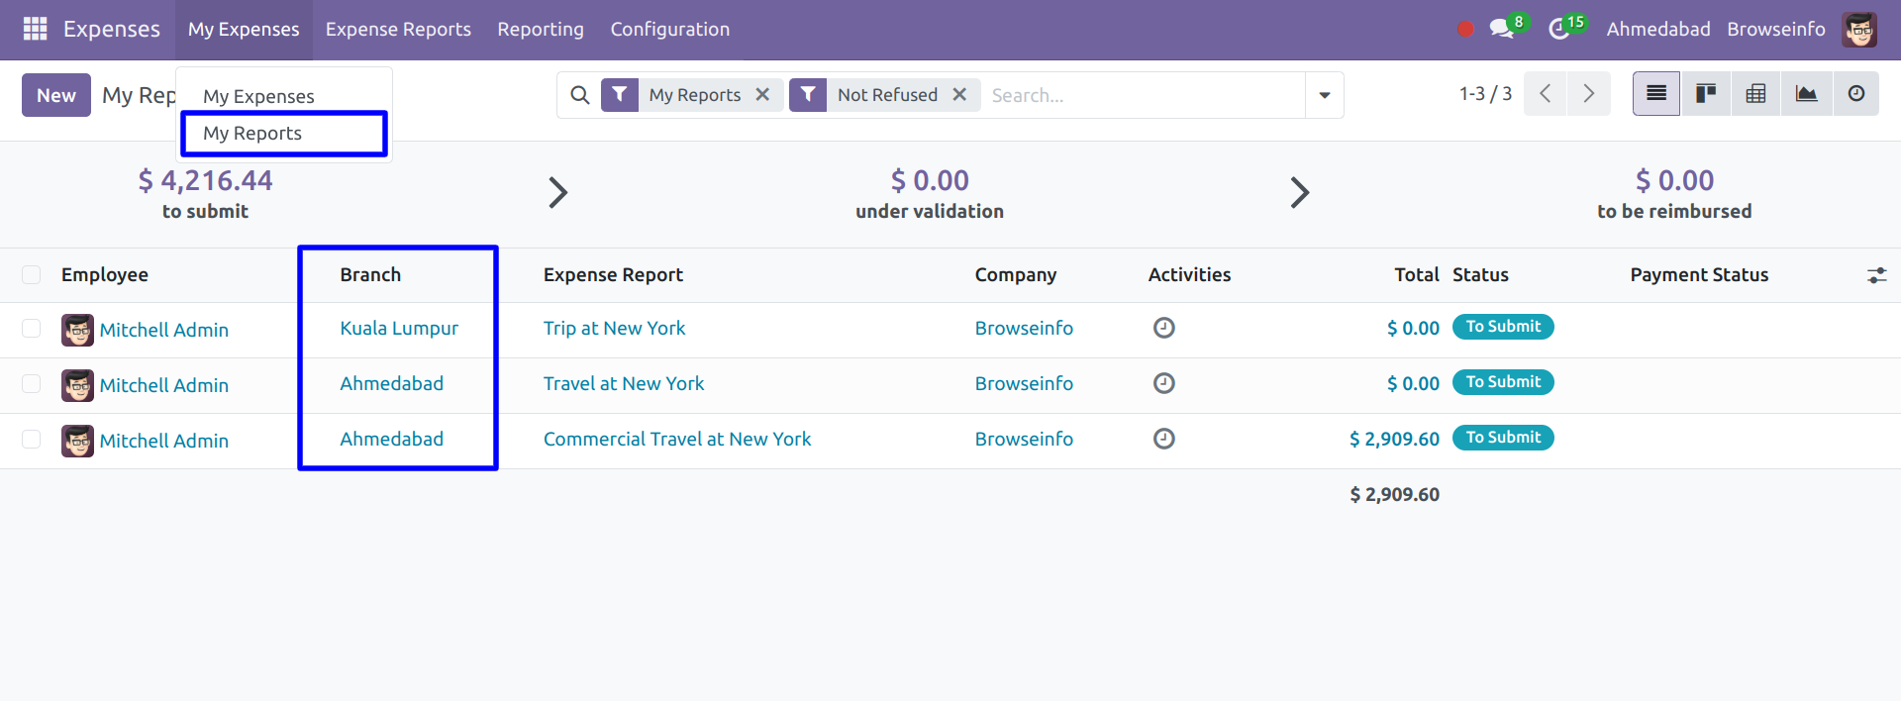Remove the Not Refused filter
Screen dimensions: 1901x701
click(959, 94)
